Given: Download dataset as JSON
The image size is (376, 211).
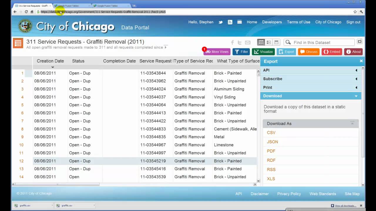Looking at the screenshot, I should pos(272,142).
